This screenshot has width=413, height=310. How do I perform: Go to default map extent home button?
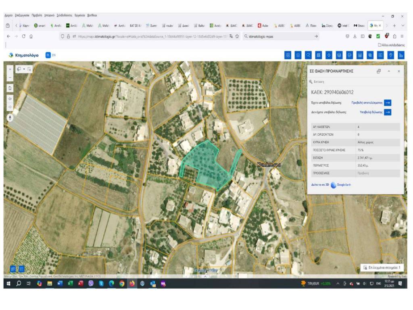coord(10,88)
